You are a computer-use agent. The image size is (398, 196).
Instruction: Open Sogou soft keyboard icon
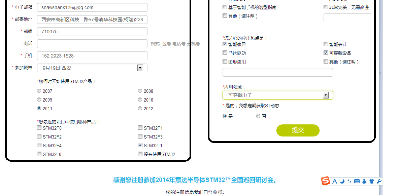tap(357, 181)
